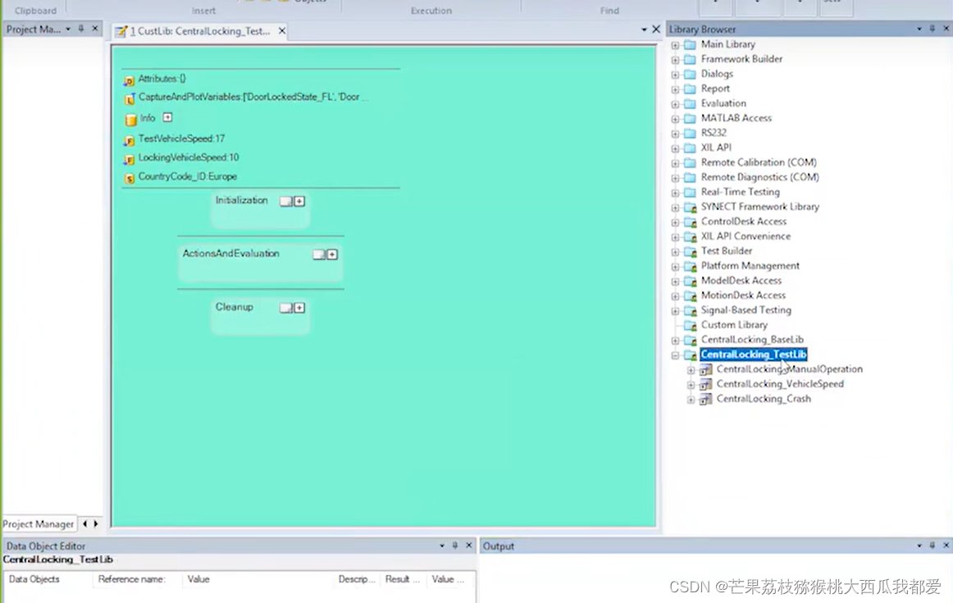Collapse the CentralLocking_TestLib node

pos(675,355)
